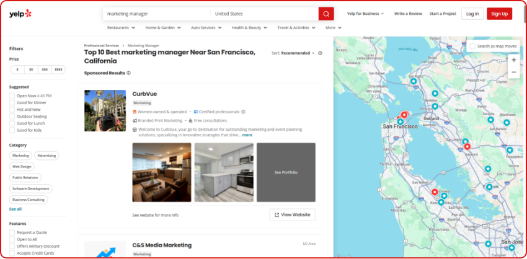Open Write a Review link
Screen dimensions: 527x259
tap(408, 14)
